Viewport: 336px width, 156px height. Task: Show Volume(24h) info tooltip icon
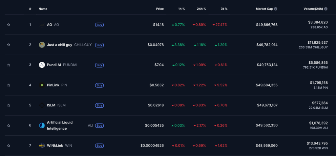326,9
